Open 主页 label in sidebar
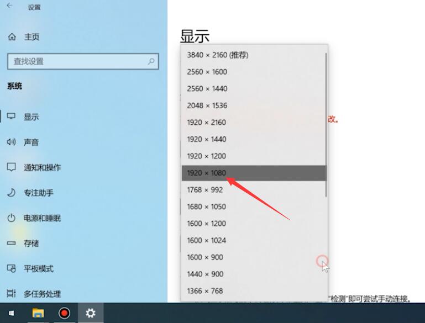Viewport: 425px width, 323px height. click(x=32, y=36)
